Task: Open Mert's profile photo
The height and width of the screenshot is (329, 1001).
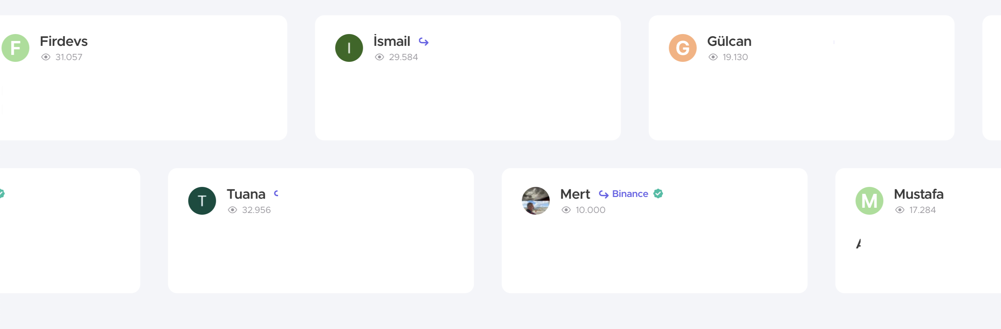Action: (536, 201)
